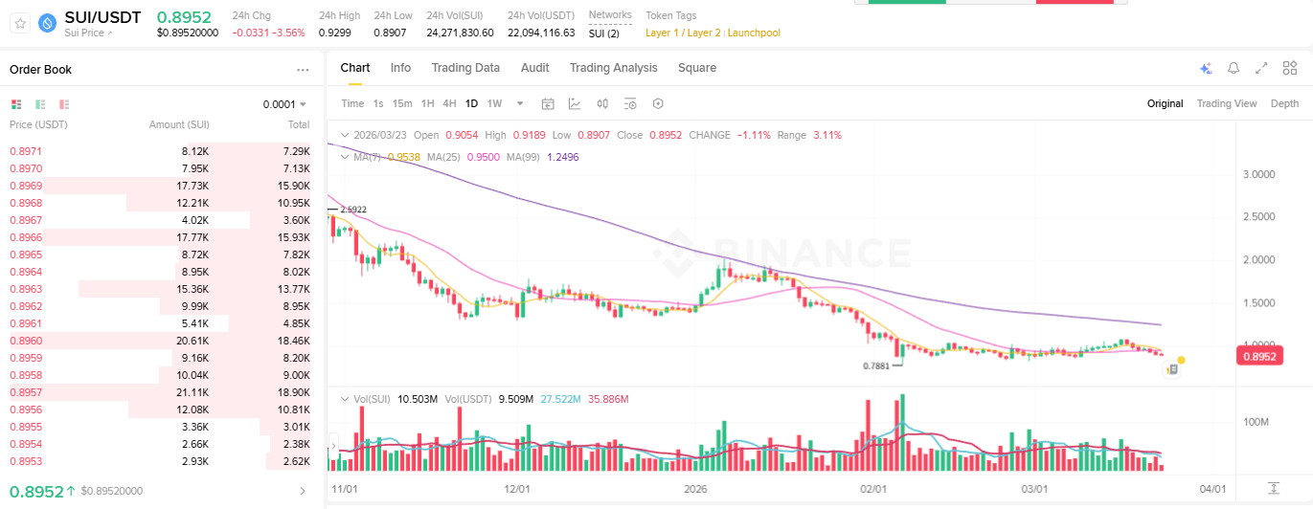Viewport: 1313px width, 509px height.
Task: Click the 2.5922 high price marker on chart
Action: [352, 209]
